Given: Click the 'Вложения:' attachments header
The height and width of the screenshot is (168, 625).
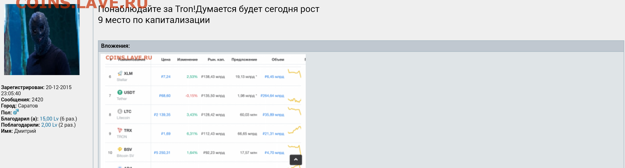Looking at the screenshot, I should (115, 46).
